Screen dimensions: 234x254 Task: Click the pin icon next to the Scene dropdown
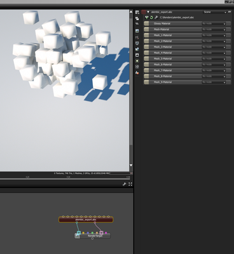point(230,12)
